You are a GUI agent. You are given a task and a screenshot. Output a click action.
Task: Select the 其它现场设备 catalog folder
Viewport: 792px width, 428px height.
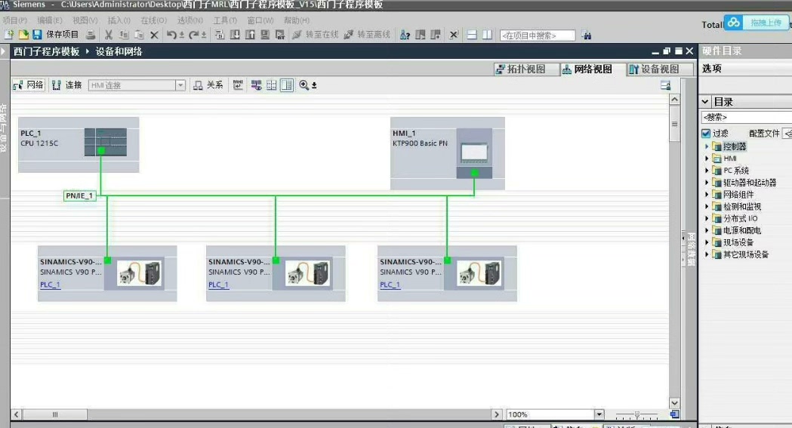(x=745, y=254)
